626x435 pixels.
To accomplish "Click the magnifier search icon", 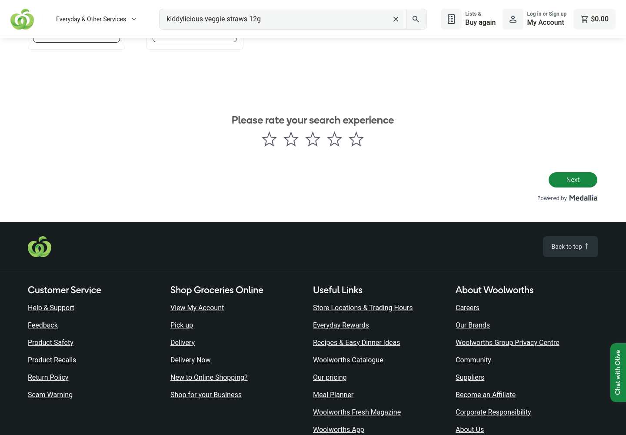I will [416, 19].
